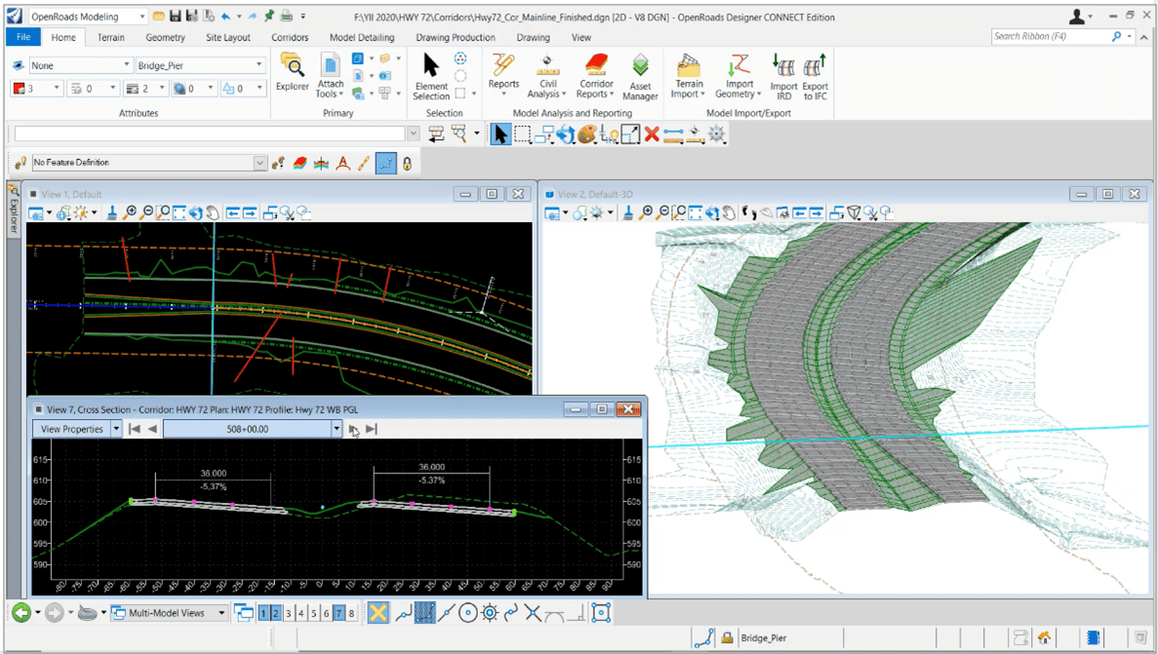
Task: Open the Import IRD tool
Action: (783, 76)
